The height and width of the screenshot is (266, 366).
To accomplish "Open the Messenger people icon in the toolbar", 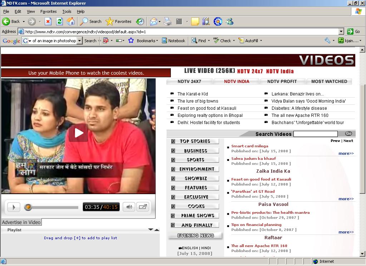I will click(230, 21).
